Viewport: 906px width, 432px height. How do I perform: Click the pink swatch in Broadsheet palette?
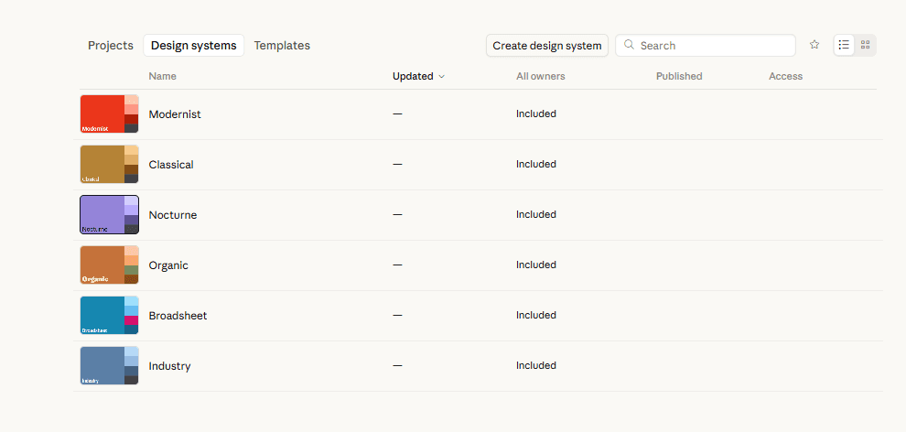(131, 320)
